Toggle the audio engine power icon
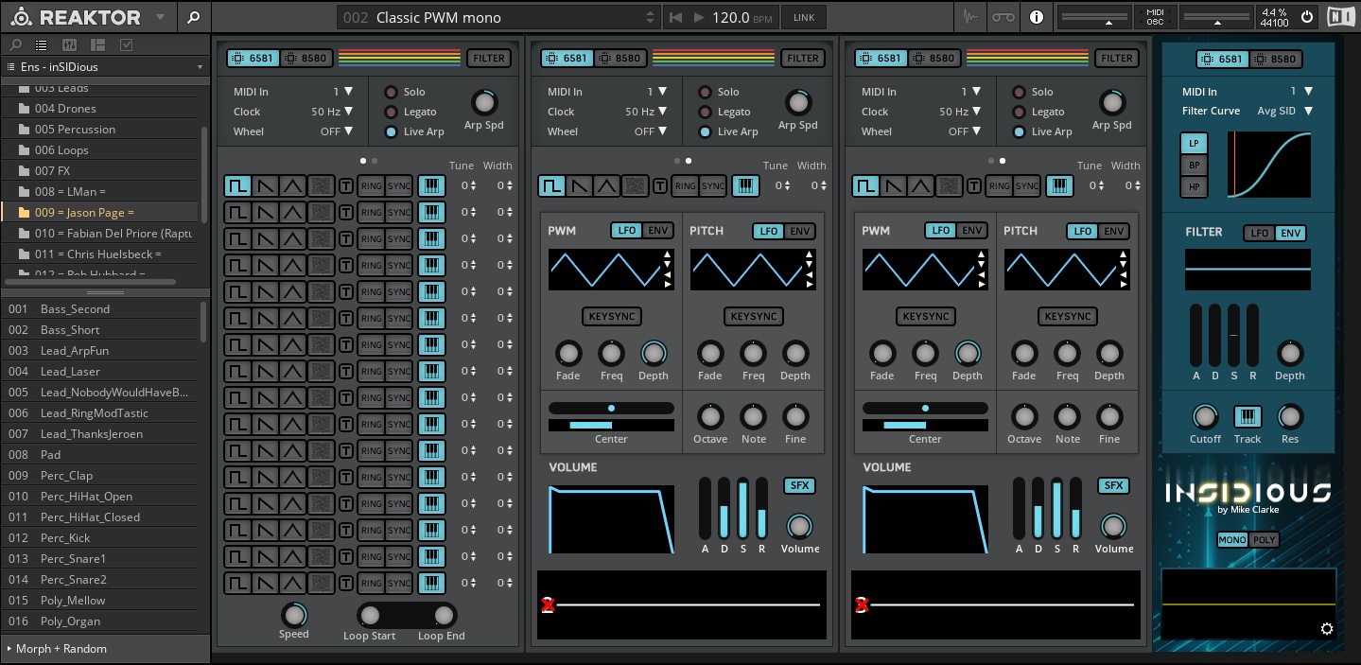This screenshot has height=665, width=1361. click(1307, 17)
